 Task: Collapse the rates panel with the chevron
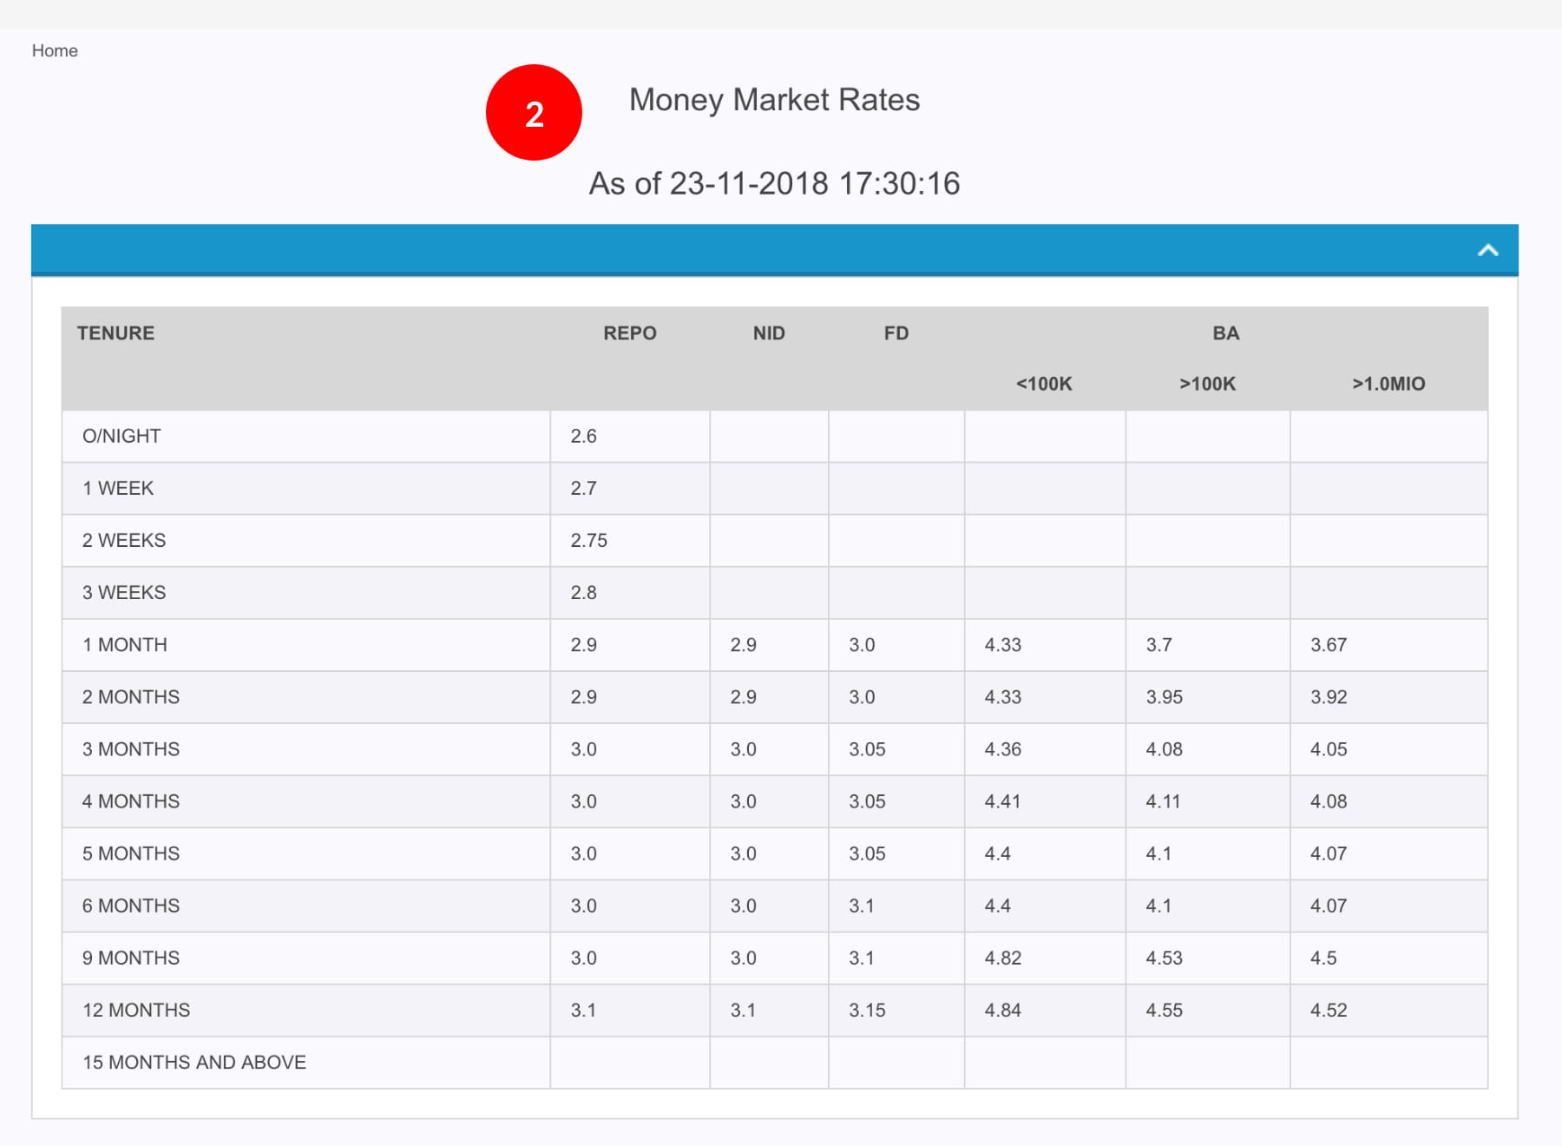[1487, 251]
